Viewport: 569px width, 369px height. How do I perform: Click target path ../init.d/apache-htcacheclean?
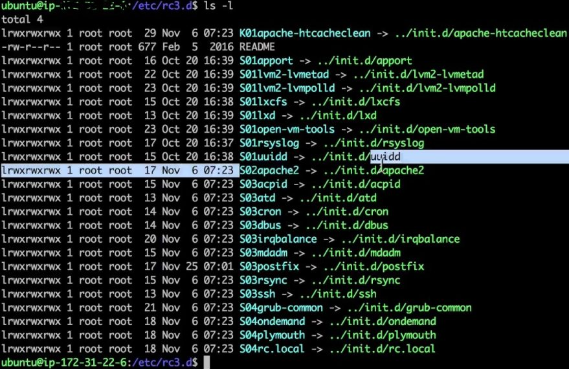480,34
